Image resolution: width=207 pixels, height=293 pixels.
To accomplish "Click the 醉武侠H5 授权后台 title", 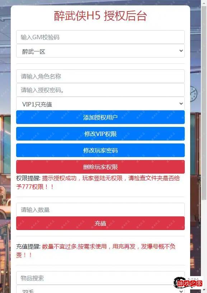I will point(100,16).
